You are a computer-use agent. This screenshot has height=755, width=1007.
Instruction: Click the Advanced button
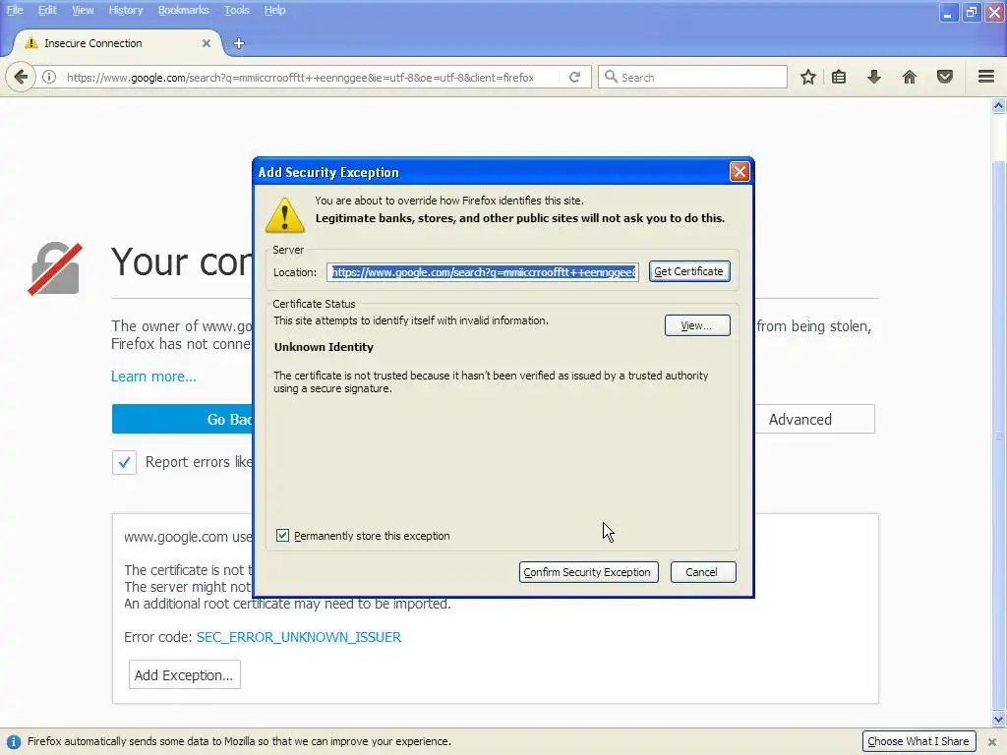click(813, 419)
